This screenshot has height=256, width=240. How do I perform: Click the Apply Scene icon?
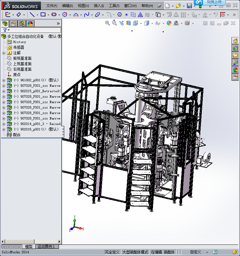click(176, 23)
